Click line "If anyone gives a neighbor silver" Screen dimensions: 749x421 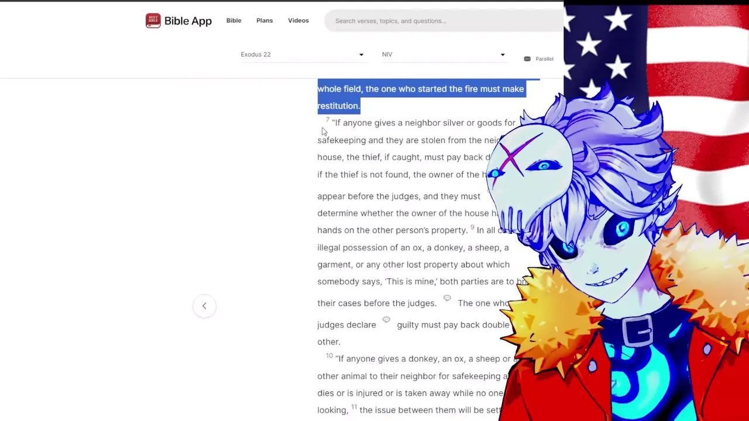[424, 123]
